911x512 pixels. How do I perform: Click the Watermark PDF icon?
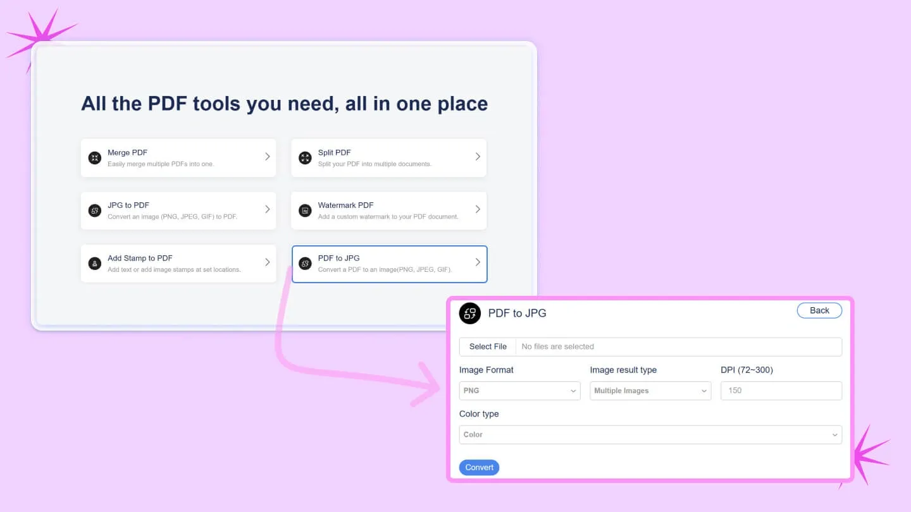tap(305, 210)
